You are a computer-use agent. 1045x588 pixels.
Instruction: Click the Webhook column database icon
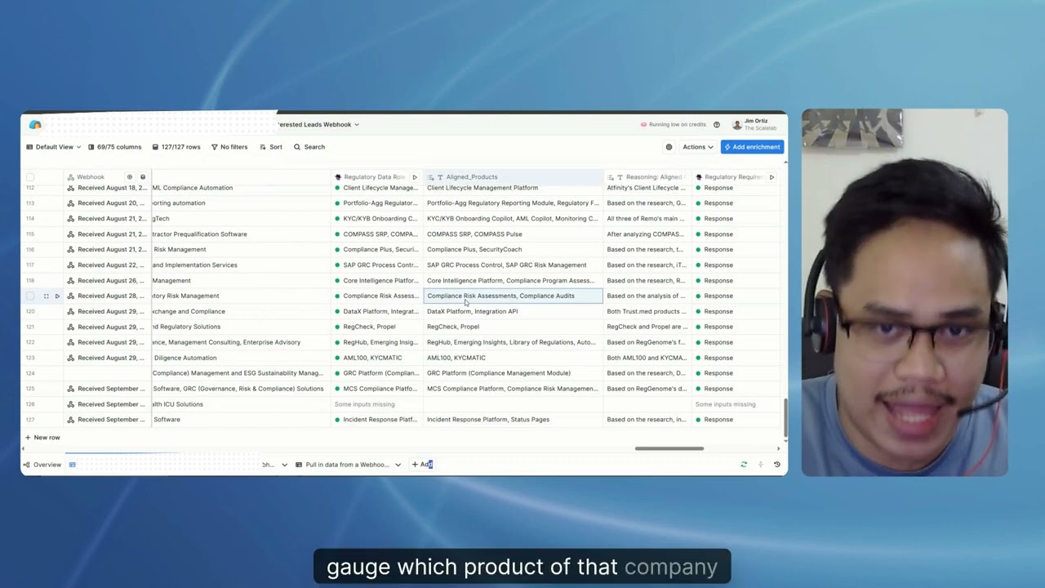[x=143, y=177]
